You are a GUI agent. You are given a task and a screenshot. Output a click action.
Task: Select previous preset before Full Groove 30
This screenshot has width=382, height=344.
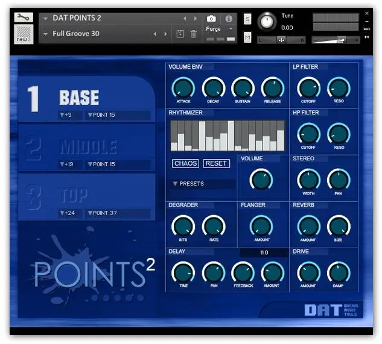click(155, 34)
